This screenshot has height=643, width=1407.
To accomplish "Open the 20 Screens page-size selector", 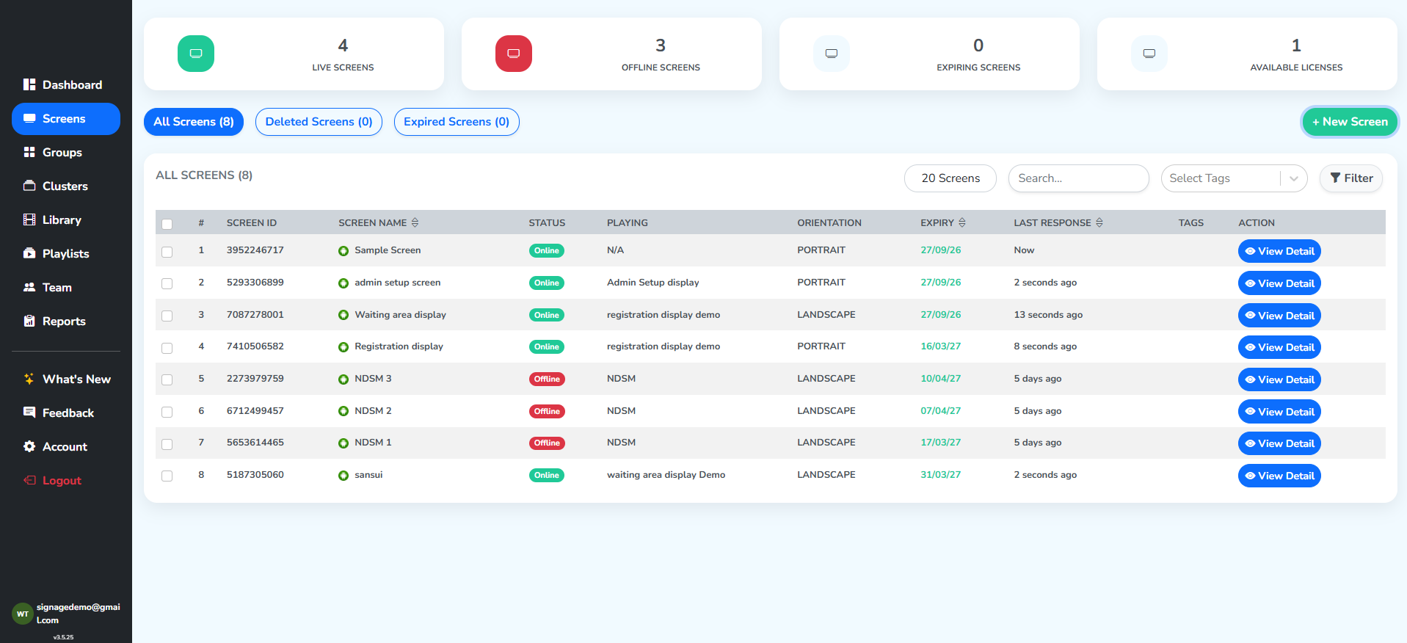I will [950, 178].
